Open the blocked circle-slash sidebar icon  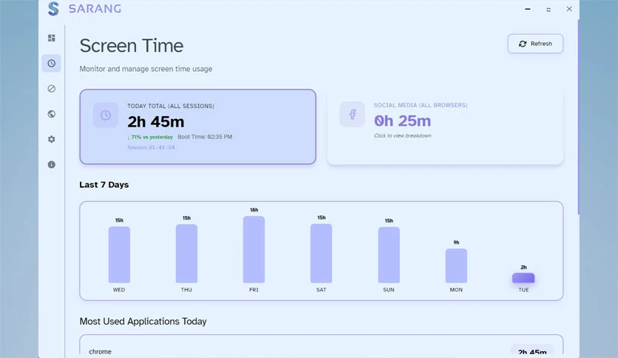51,89
